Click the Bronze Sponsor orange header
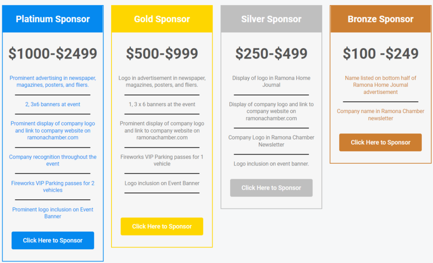433x263 pixels. [380, 19]
